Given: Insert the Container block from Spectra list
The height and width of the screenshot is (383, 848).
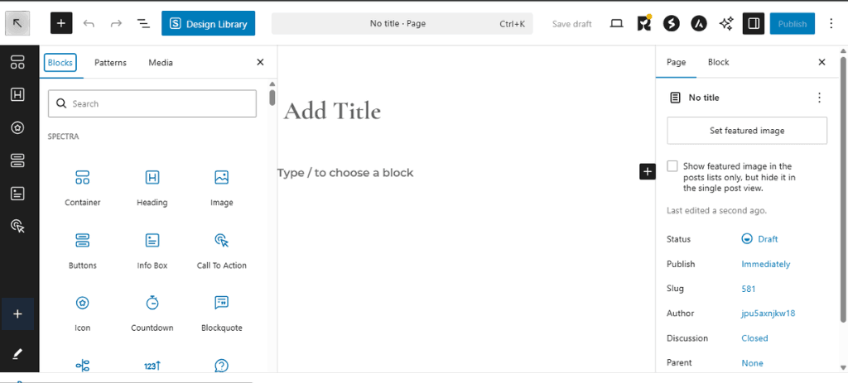Looking at the screenshot, I should click(83, 188).
